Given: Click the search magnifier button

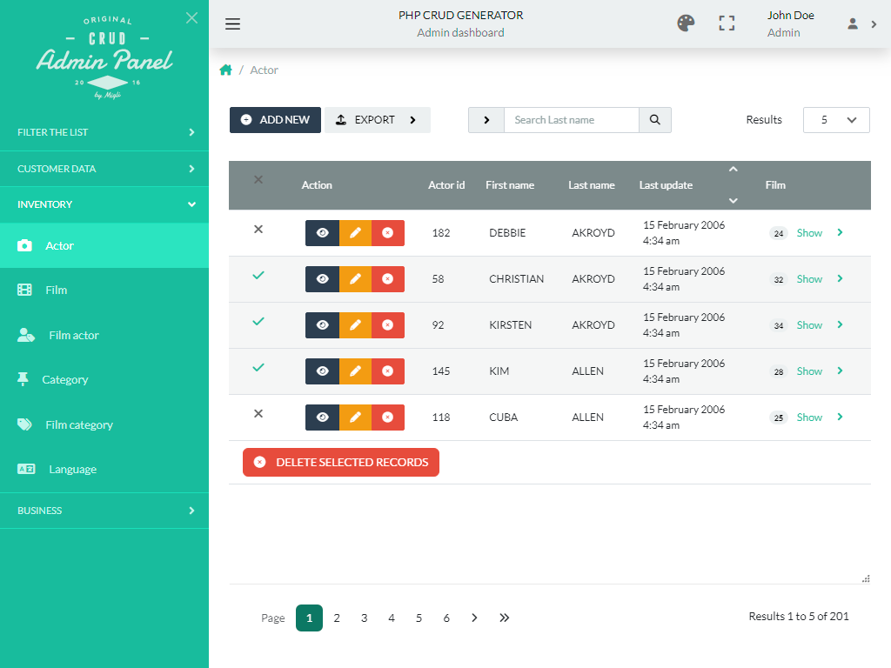Looking at the screenshot, I should (x=655, y=120).
